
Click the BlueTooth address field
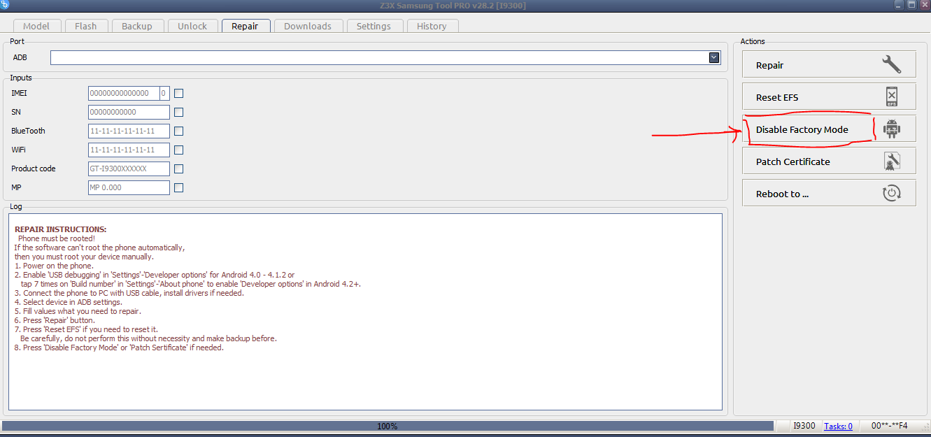tap(129, 131)
